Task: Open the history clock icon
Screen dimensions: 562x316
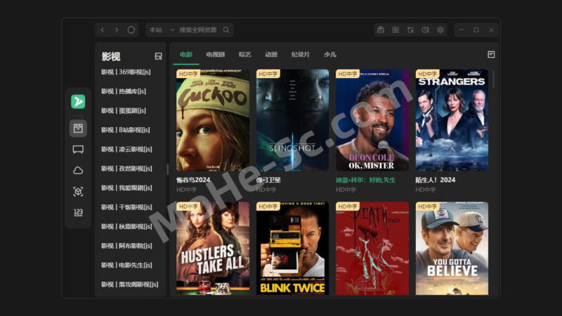Action: [x=426, y=30]
